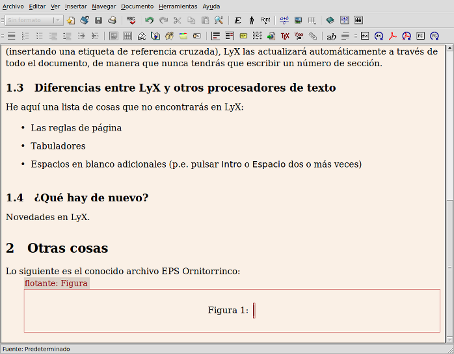
Task: Insert TeX code
Action: pos(285,36)
